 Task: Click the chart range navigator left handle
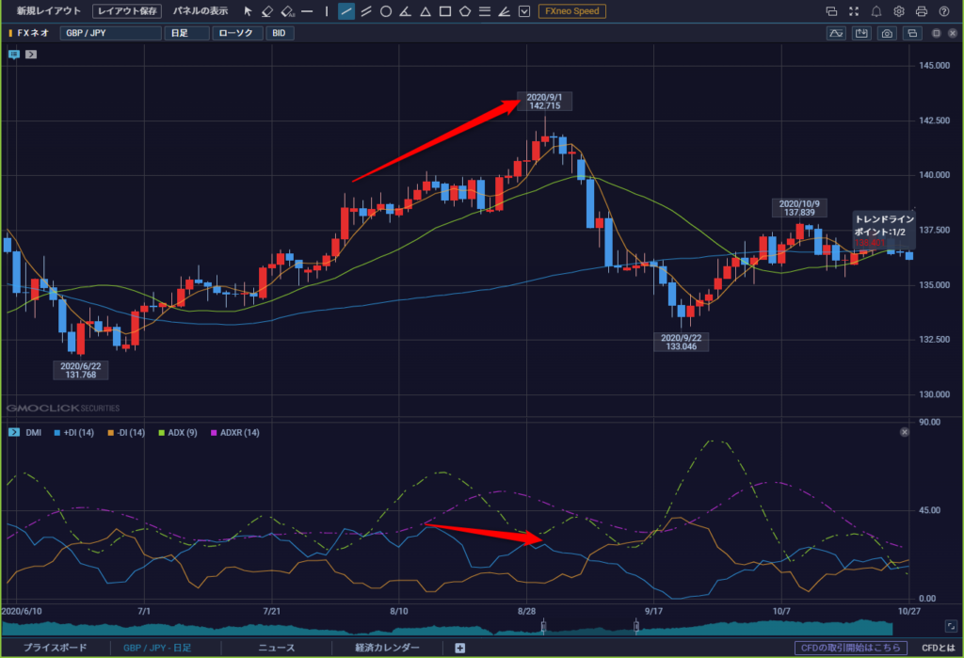click(x=543, y=627)
